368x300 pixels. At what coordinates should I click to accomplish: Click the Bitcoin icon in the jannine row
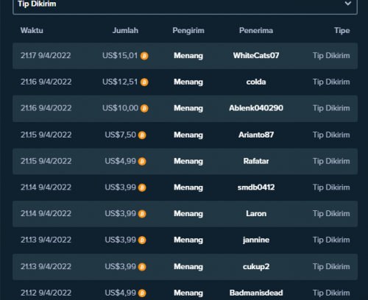click(142, 240)
